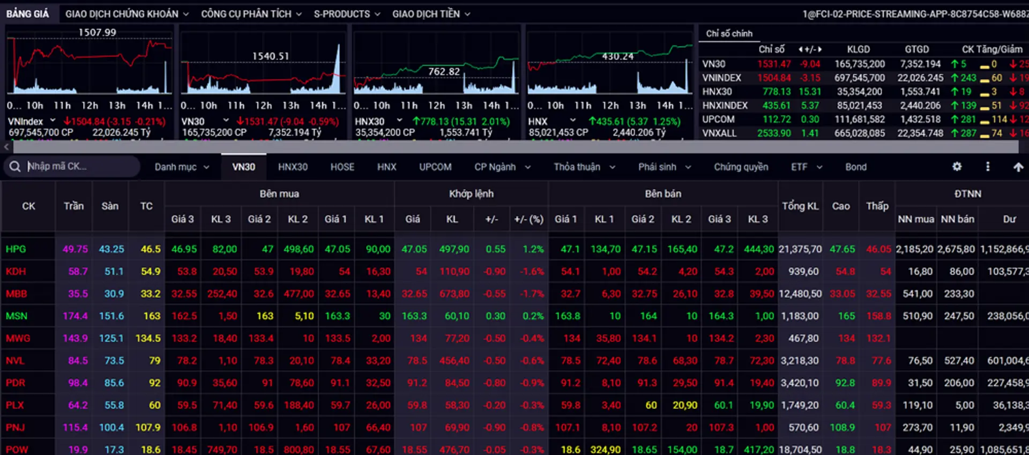This screenshot has height=455, width=1029.
Task: Expand the S-PRODUCTS menu
Action: point(347,14)
